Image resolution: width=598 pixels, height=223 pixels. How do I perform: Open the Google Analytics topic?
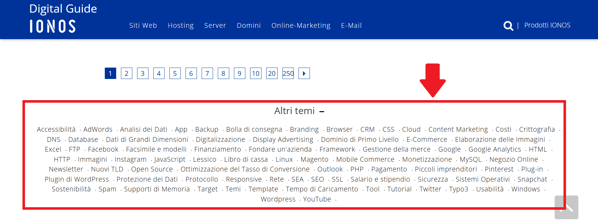(495, 149)
